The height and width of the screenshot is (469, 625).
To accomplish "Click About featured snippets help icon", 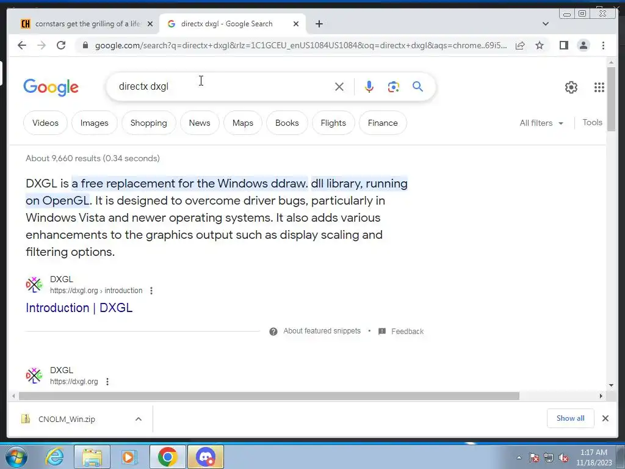I will click(x=273, y=332).
